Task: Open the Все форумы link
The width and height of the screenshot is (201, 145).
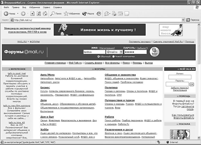Action: point(113,63)
